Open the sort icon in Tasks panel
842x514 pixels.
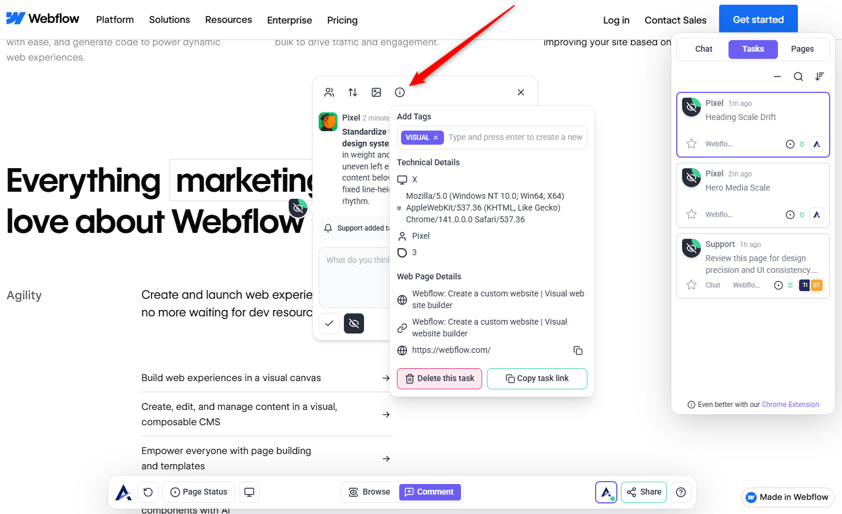point(820,76)
